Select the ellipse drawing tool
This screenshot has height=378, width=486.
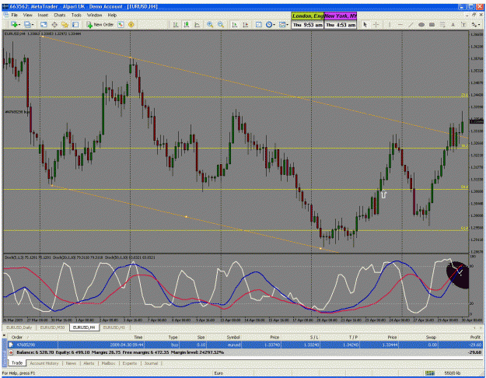coord(421,24)
